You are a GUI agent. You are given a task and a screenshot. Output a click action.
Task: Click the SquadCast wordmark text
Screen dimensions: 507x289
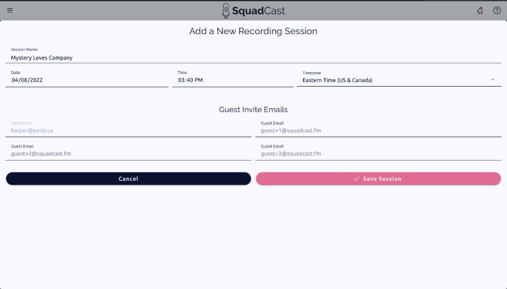tap(259, 11)
